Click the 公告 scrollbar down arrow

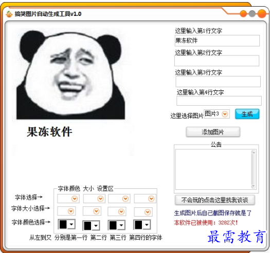(254, 186)
